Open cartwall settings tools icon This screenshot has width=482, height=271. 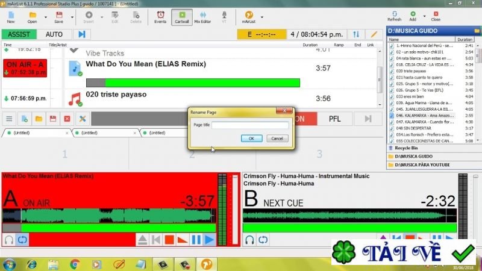pos(83,119)
